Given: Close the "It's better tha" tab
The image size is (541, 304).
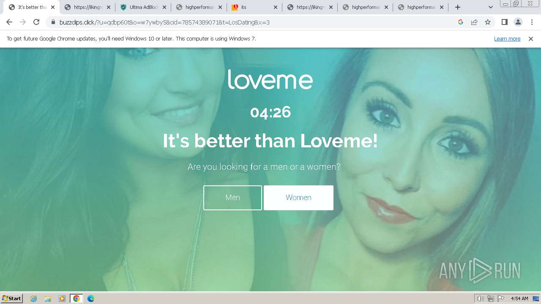Looking at the screenshot, I should click(x=53, y=7).
